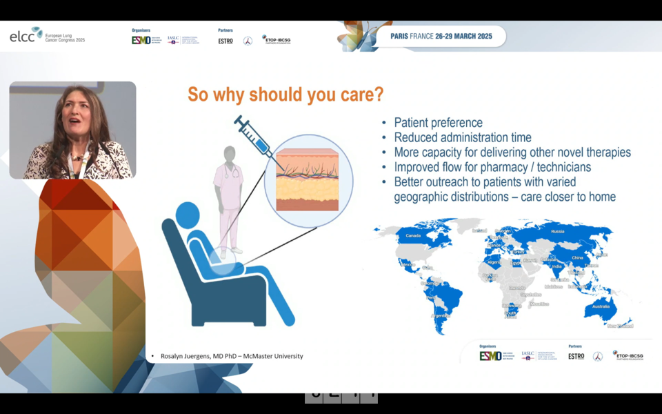Screen dimensions: 662x414
Task: Click the ESTRO logo in slide footer
Action: click(576, 356)
